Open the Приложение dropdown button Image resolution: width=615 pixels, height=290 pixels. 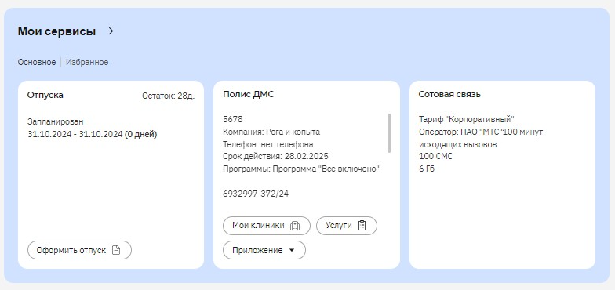click(x=264, y=250)
